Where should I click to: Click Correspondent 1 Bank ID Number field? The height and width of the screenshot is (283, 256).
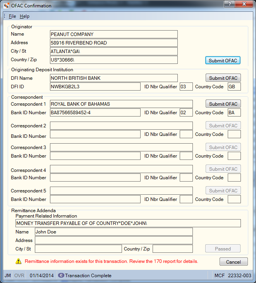[x=95, y=112]
